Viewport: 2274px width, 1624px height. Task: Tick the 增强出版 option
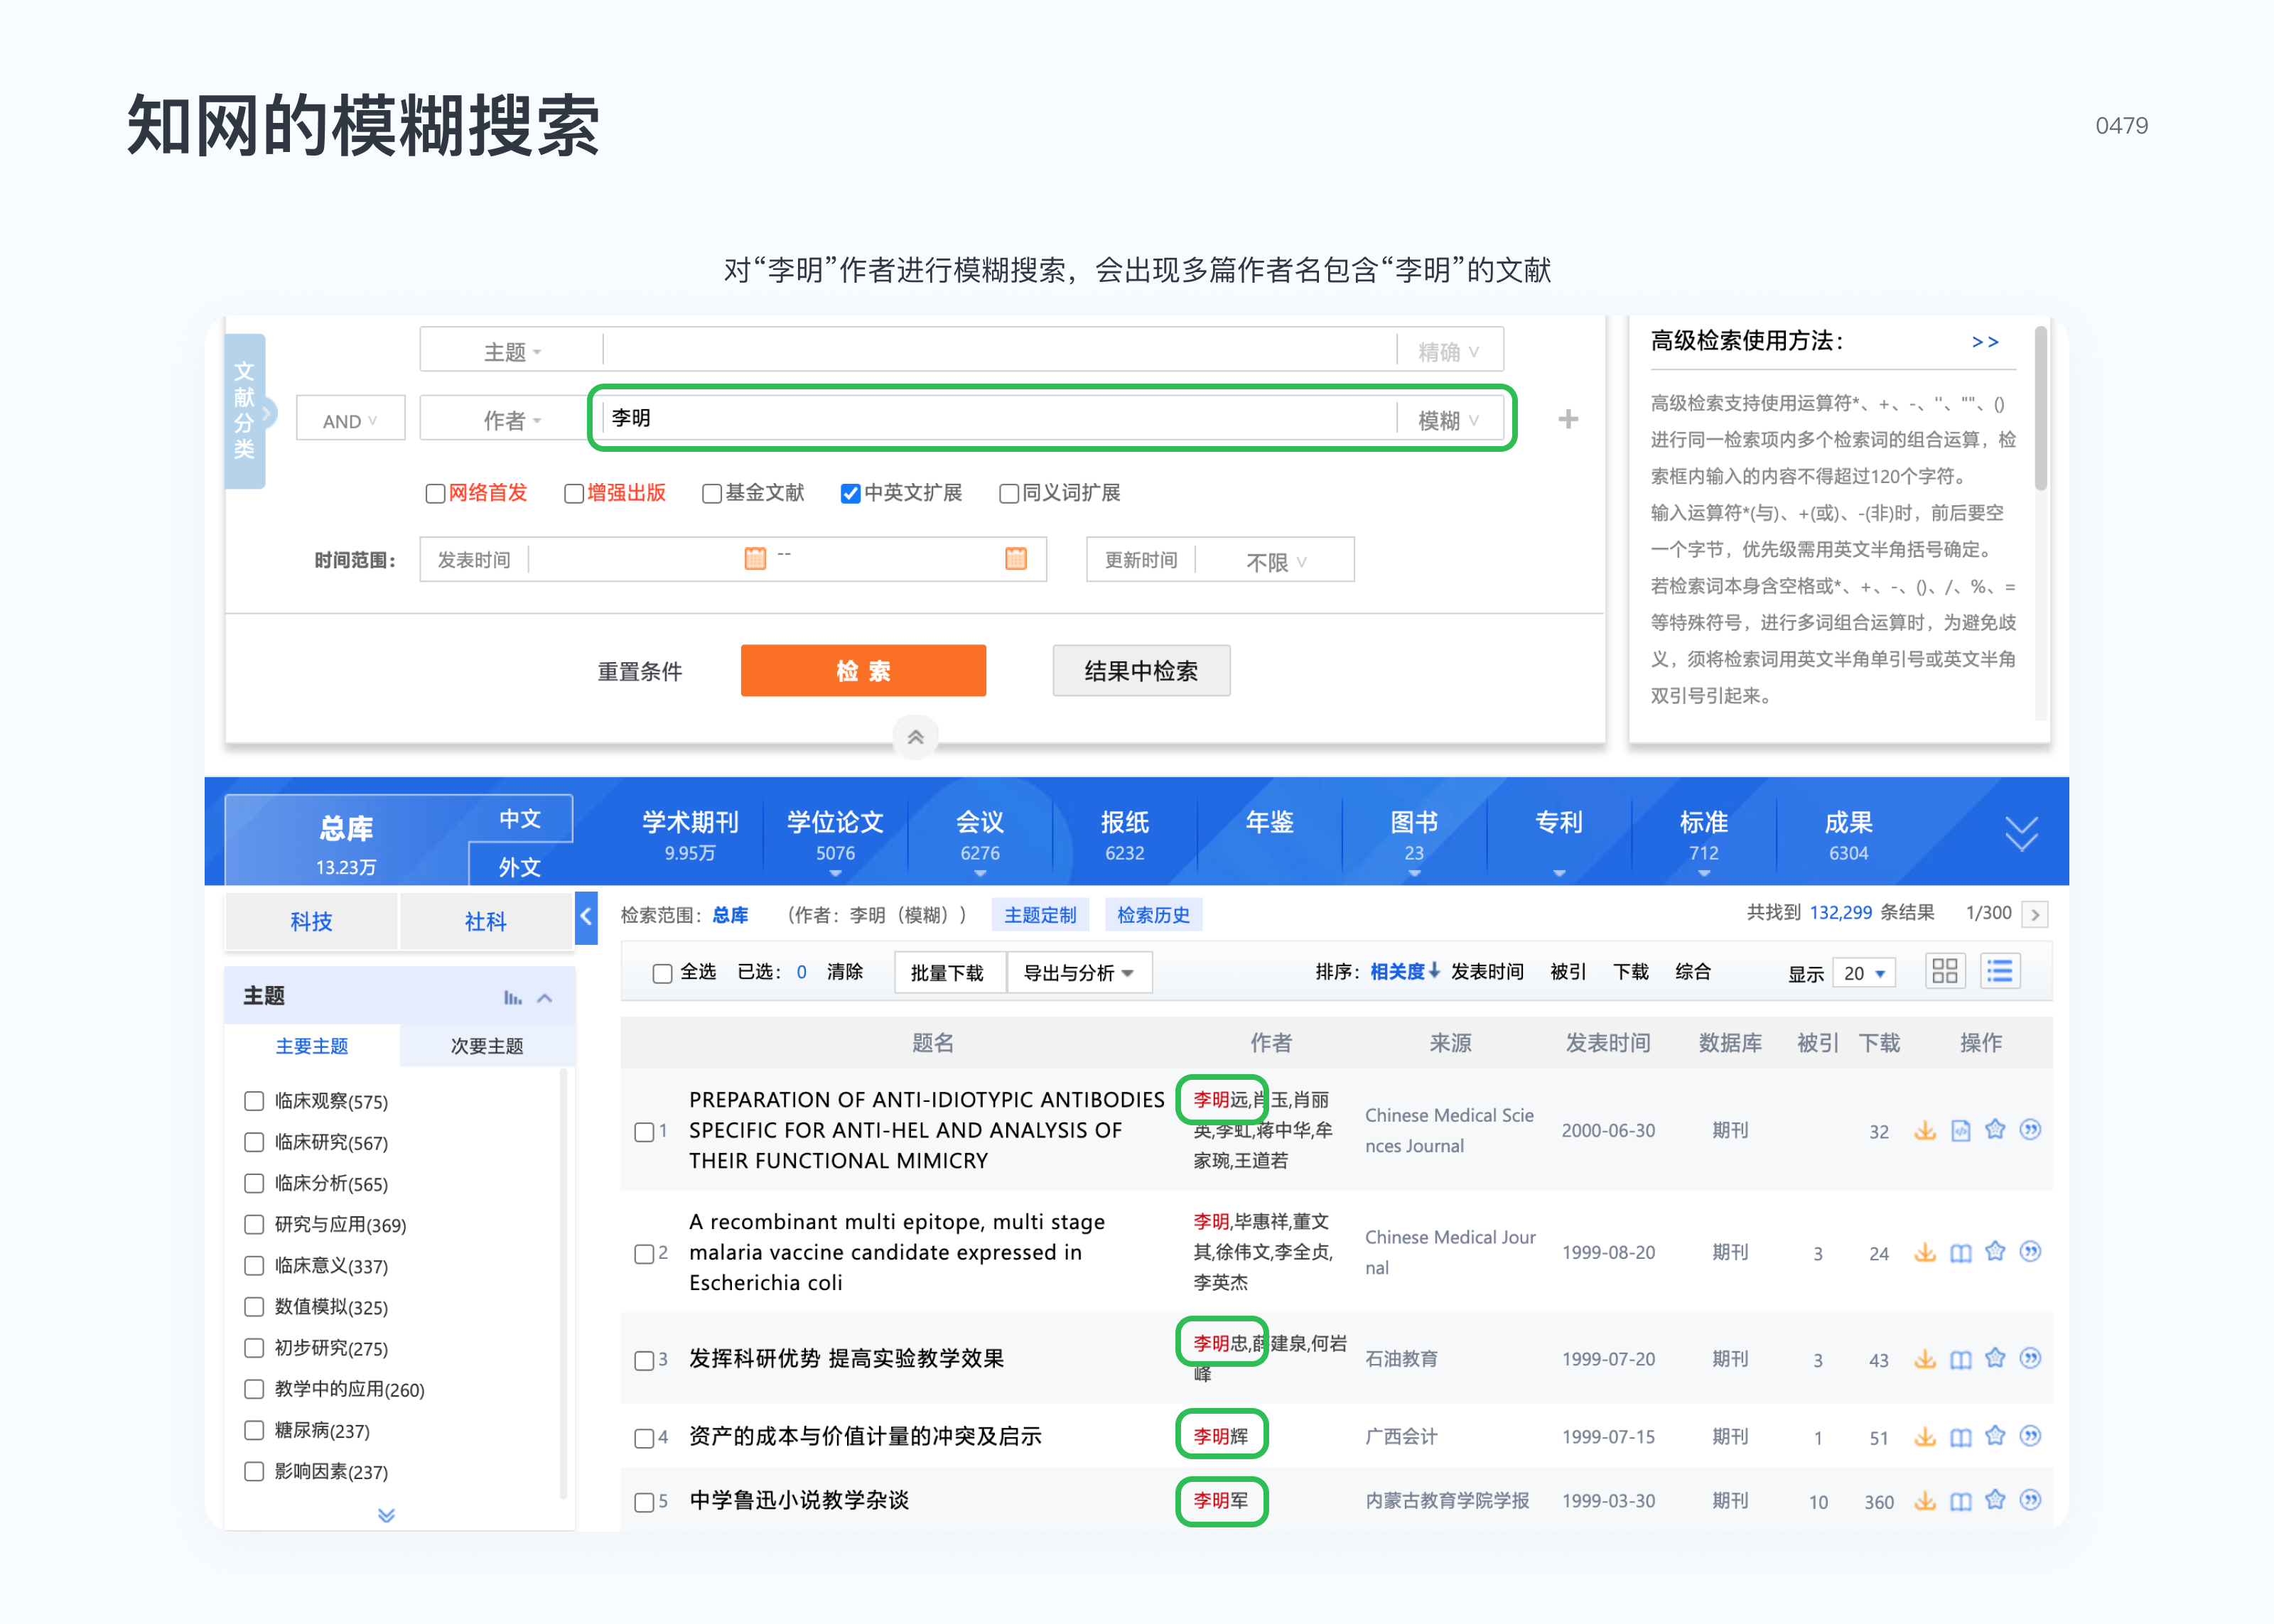(x=574, y=494)
